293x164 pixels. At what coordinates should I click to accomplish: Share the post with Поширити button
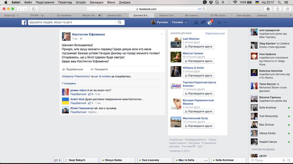pos(99,69)
